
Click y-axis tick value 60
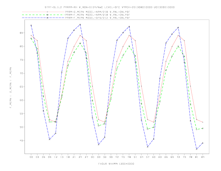tap(21, 100)
